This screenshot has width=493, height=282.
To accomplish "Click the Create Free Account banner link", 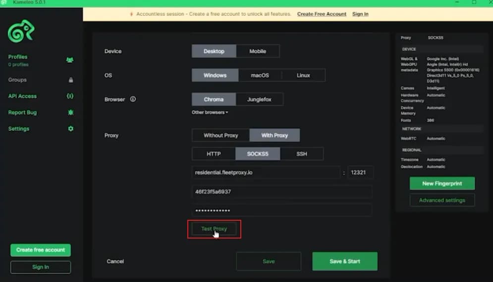I will 322,14.
